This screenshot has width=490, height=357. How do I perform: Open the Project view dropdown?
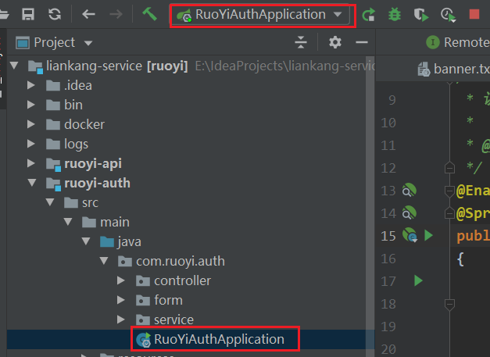pos(88,43)
